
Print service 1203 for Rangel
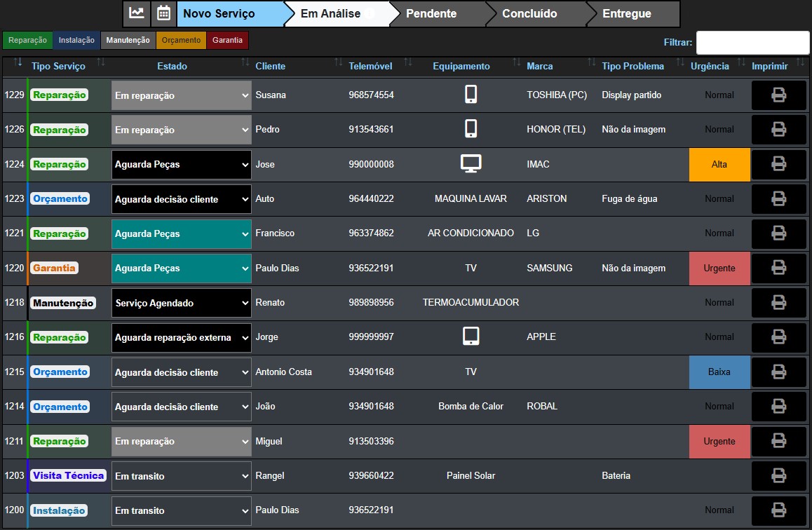pos(778,475)
